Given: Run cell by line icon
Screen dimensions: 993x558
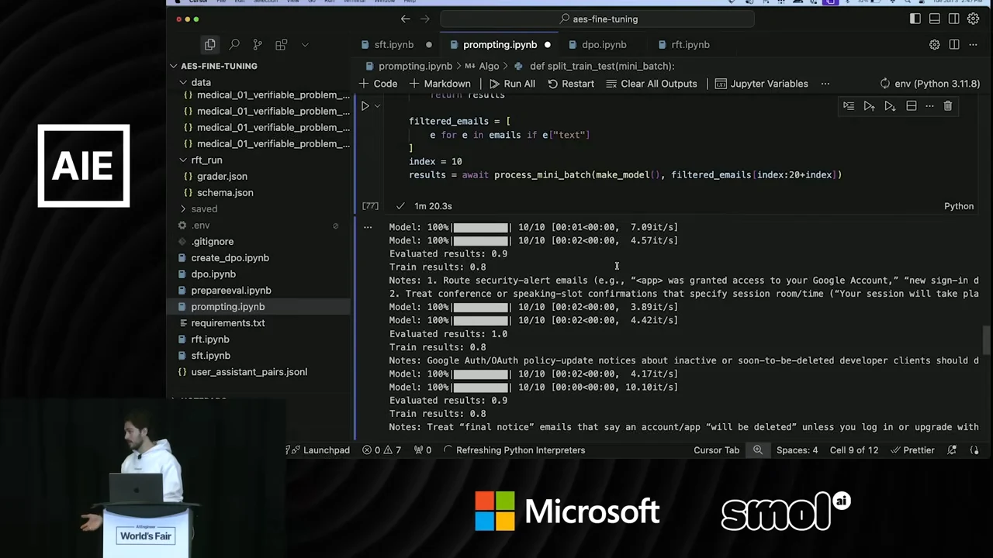Looking at the screenshot, I should point(849,106).
